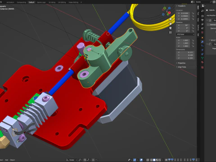Lock the Location Y value
The height and width of the screenshot is (162, 216).
coord(193,16)
